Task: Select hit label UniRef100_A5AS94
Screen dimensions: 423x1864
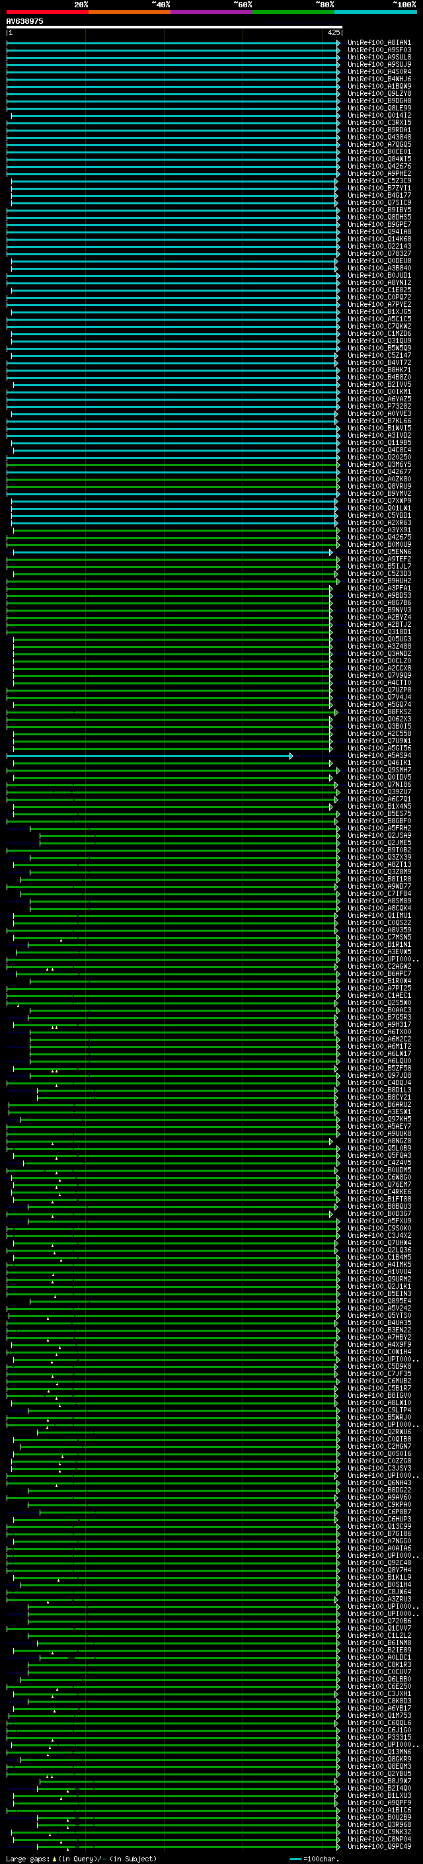Action: click(x=379, y=755)
